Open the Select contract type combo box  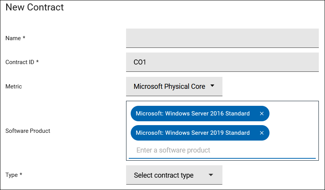click(174, 175)
